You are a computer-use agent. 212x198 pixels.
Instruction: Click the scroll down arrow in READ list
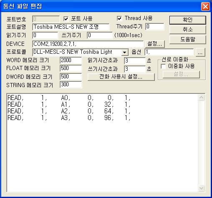tap(201, 188)
